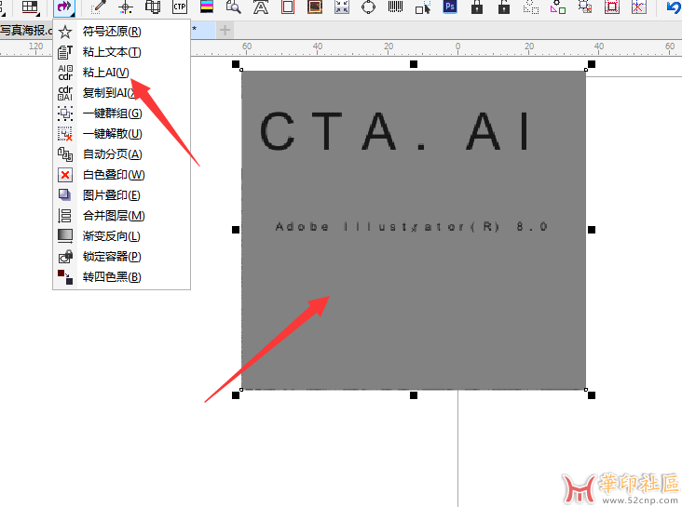Choose 符号还原(R) from the plugin menu
The image size is (682, 507).
[x=121, y=32]
